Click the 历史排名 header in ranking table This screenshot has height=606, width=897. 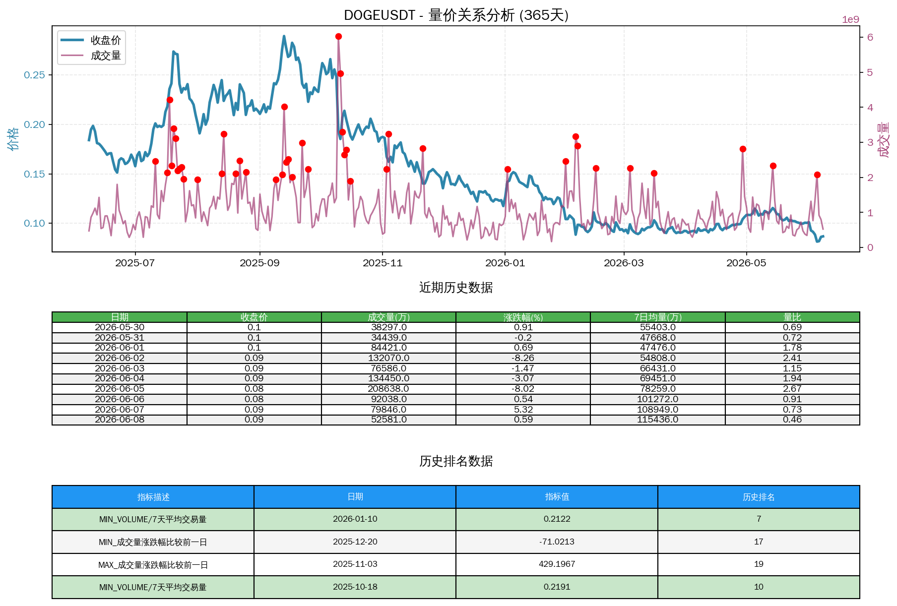(759, 497)
